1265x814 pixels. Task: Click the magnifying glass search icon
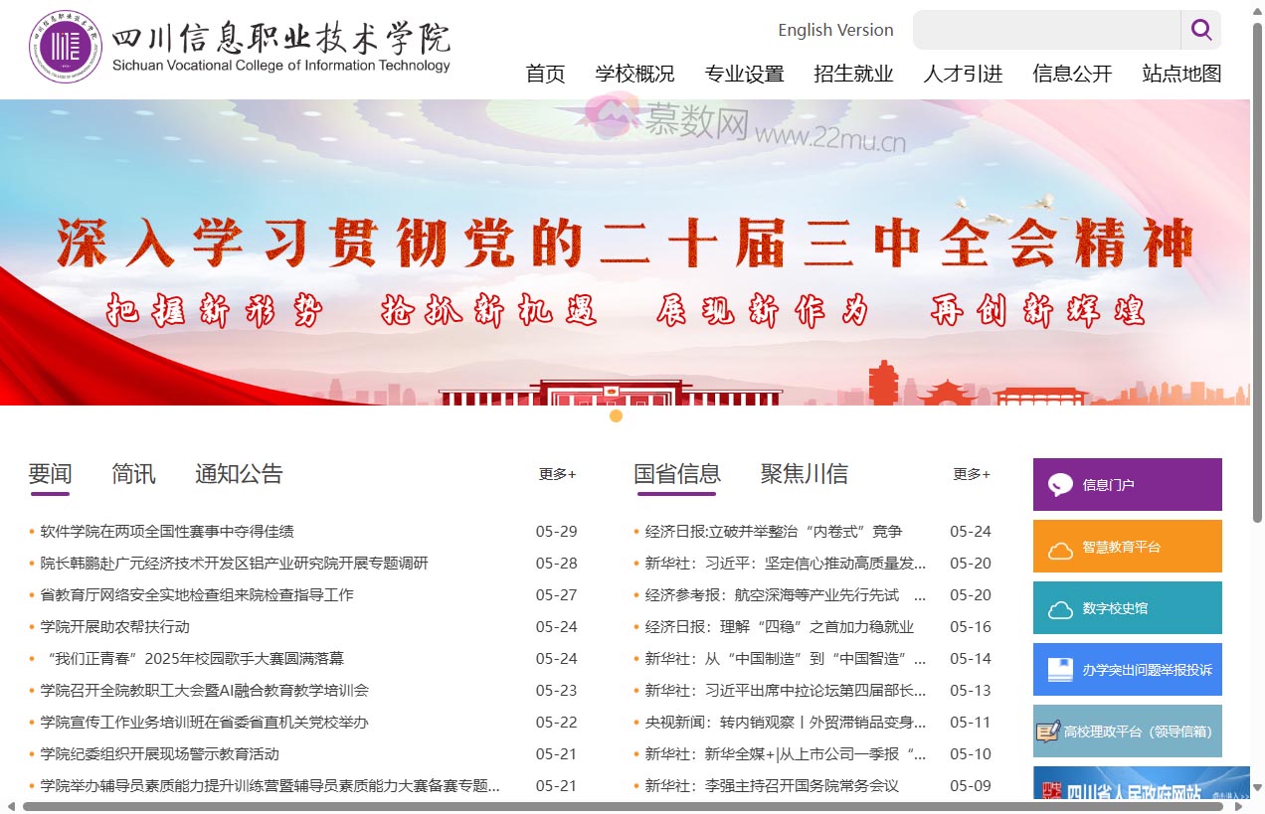coord(1200,30)
